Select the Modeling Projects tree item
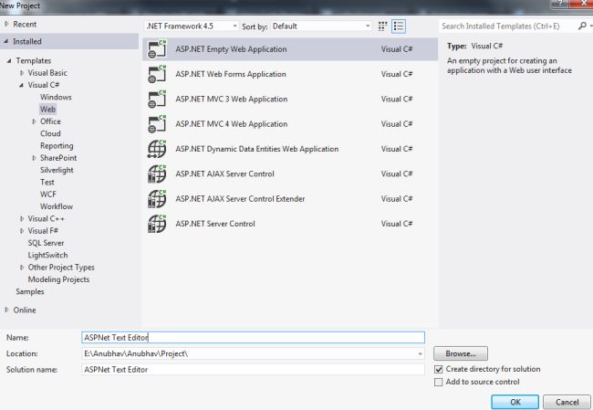The image size is (593, 410). click(x=58, y=279)
